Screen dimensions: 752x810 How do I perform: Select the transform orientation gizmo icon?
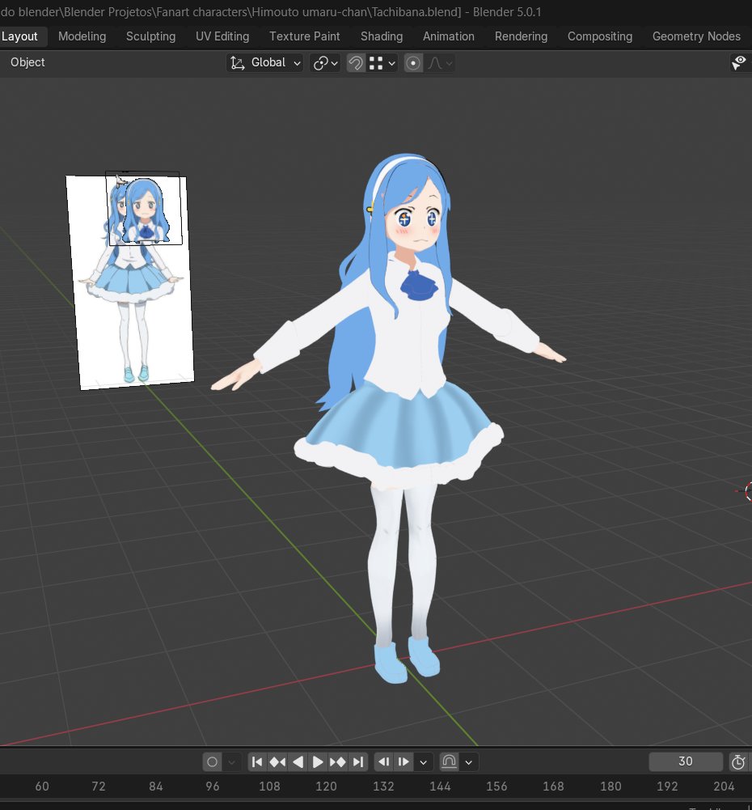(x=238, y=62)
